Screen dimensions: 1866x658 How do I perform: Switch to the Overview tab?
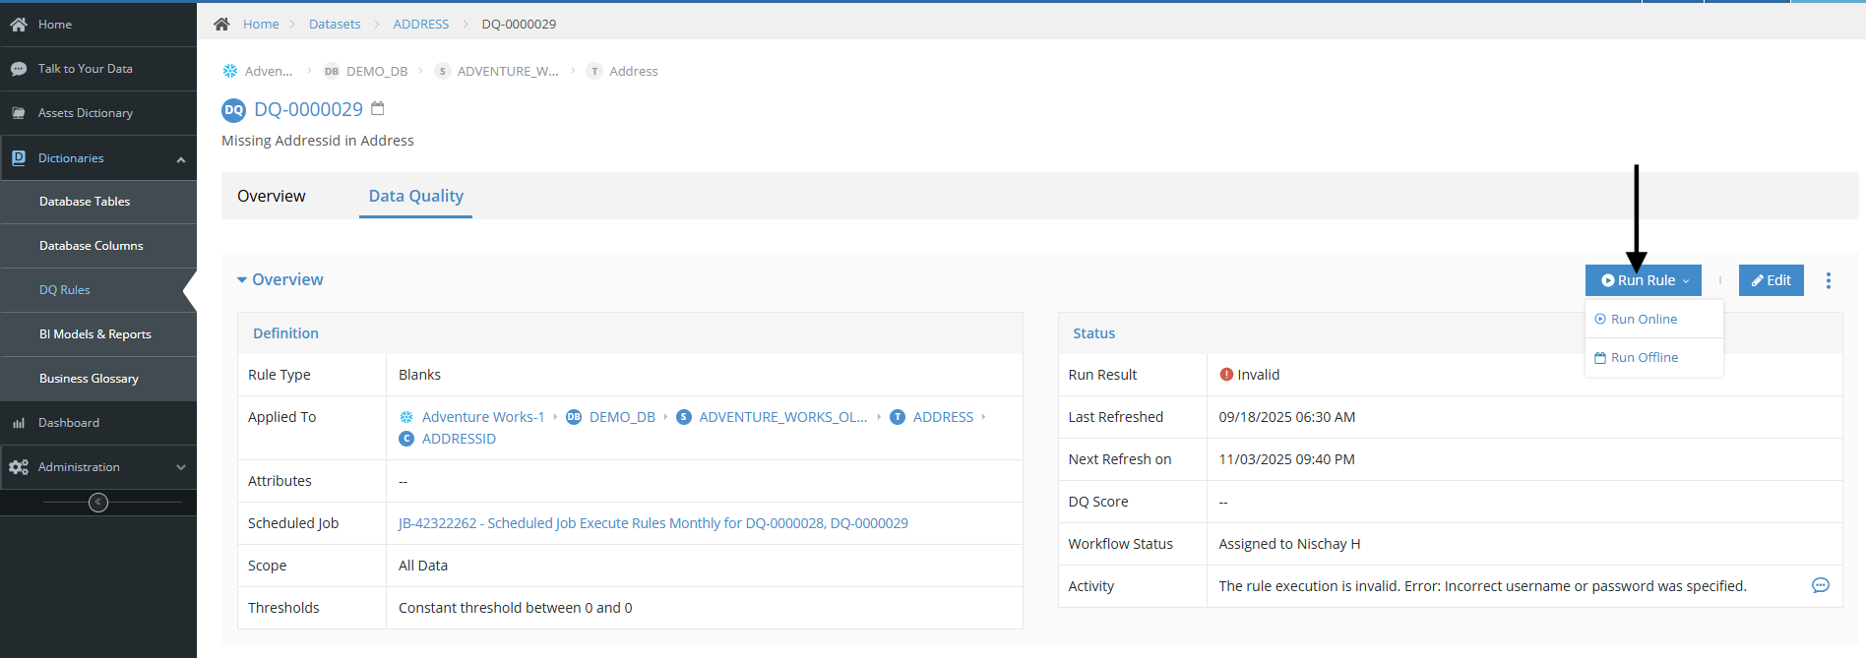pos(272,196)
